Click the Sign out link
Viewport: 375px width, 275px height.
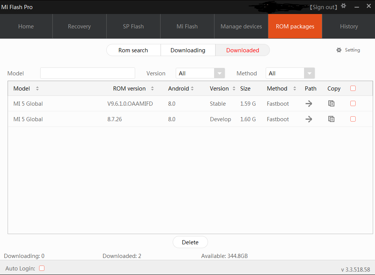[324, 7]
